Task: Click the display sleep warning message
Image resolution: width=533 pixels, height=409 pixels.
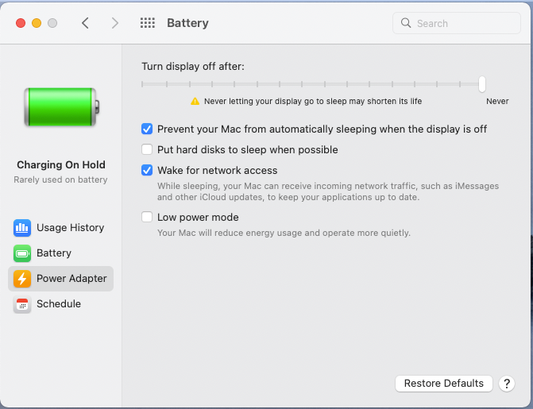Action: tap(313, 102)
